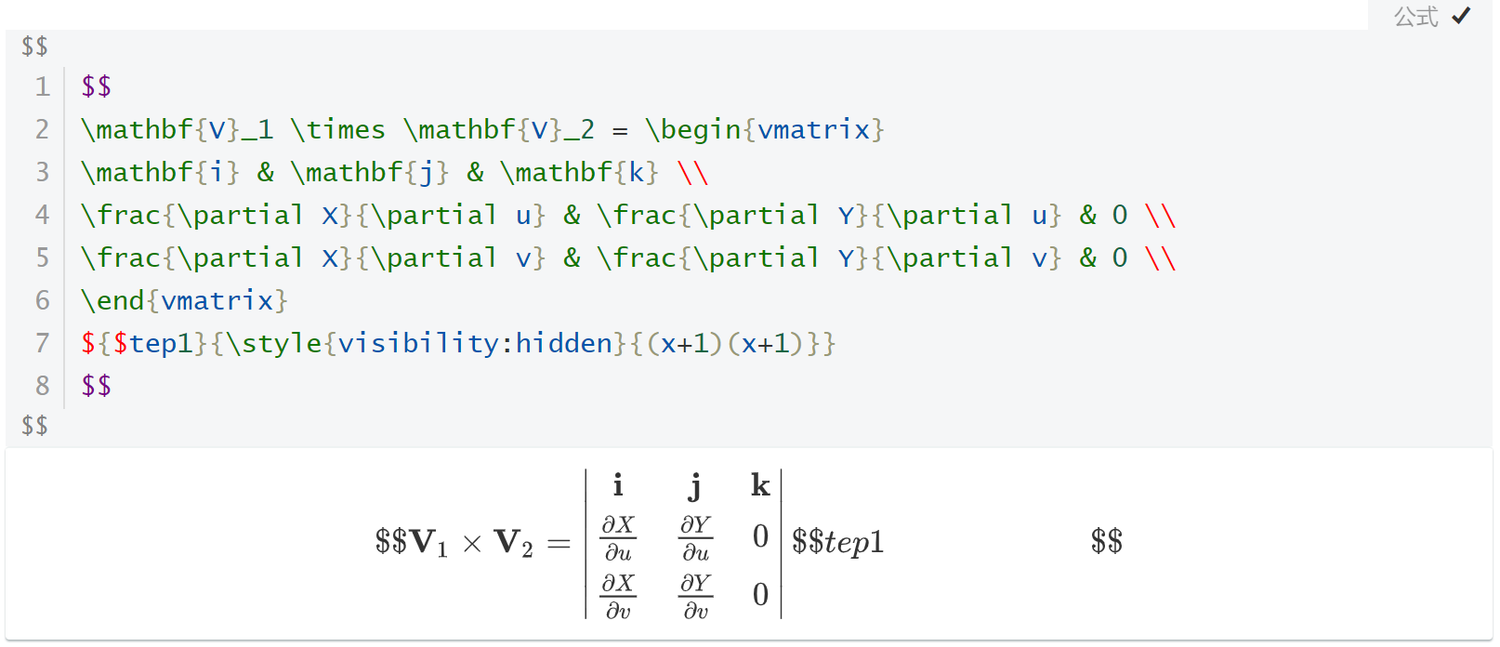Click \mathbf{j} in the code editor
1500x647 pixels.
point(370,172)
